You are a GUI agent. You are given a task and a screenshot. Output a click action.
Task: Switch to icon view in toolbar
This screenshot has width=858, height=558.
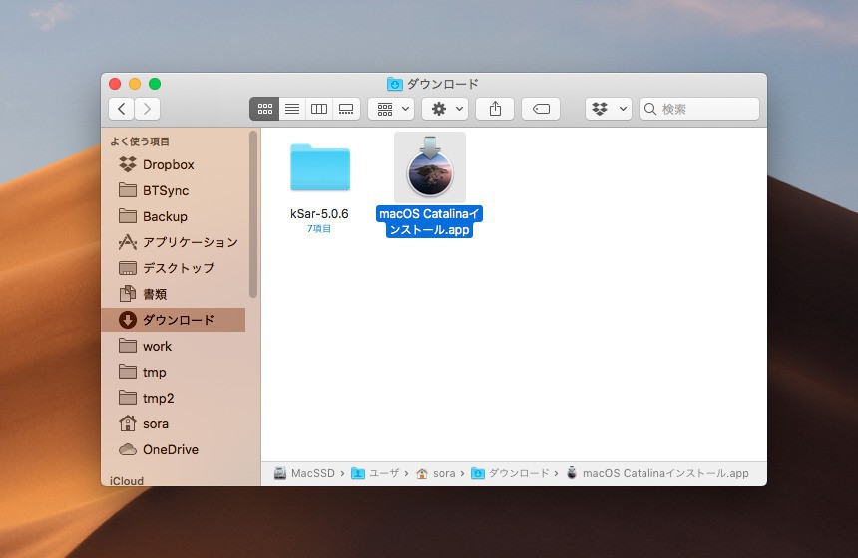(264, 109)
